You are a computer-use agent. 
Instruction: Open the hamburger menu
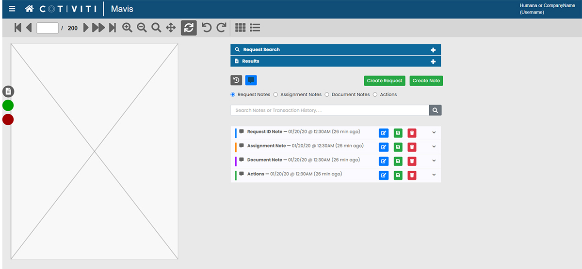12,9
